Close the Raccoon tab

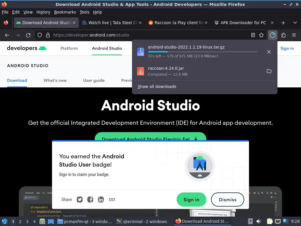[x=206, y=23]
